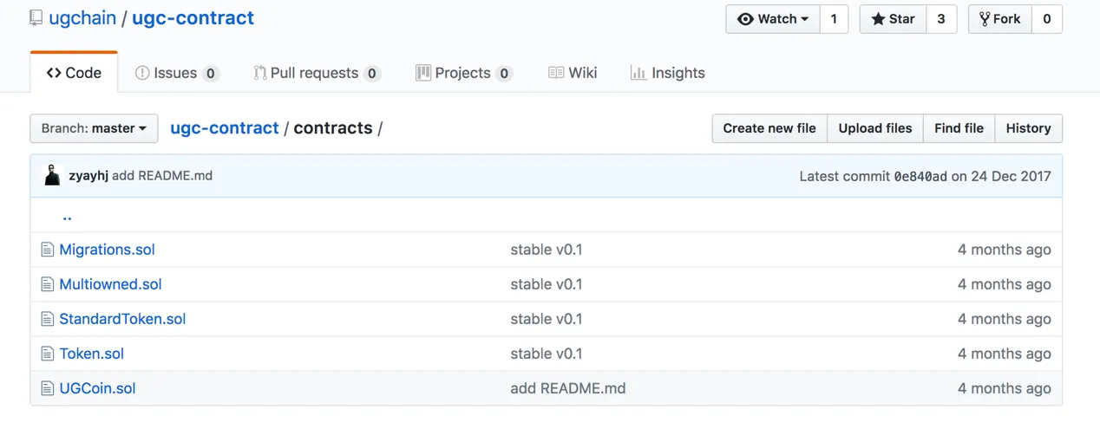Go to the Wiki tab

pyautogui.click(x=573, y=73)
